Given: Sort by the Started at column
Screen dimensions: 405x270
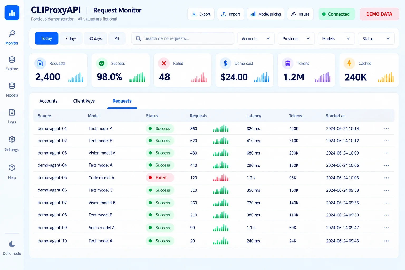Looking at the screenshot, I should coord(335,116).
